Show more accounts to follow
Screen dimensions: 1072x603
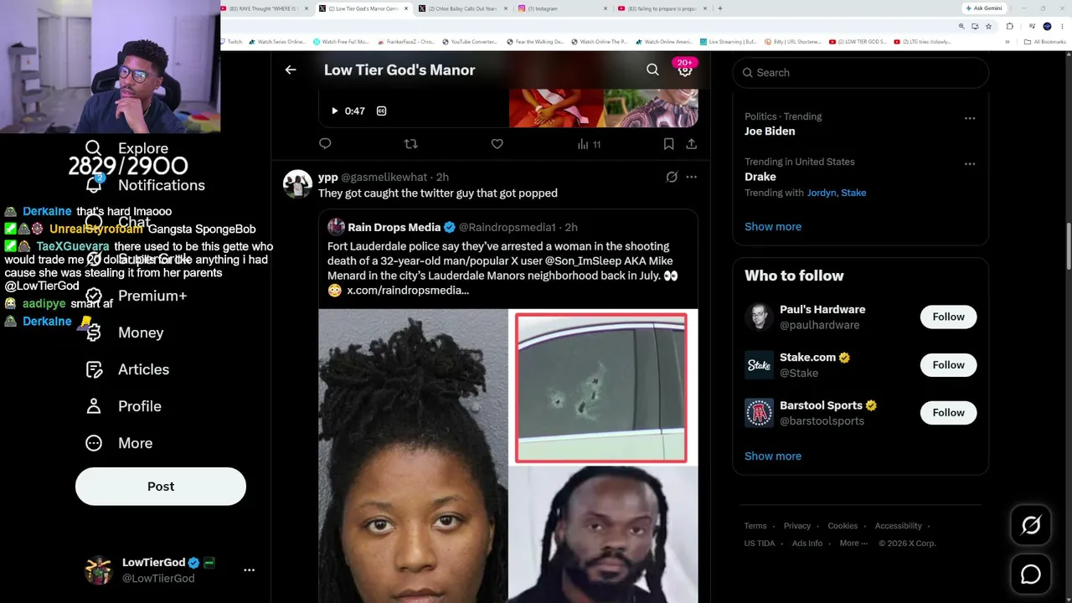coord(773,456)
